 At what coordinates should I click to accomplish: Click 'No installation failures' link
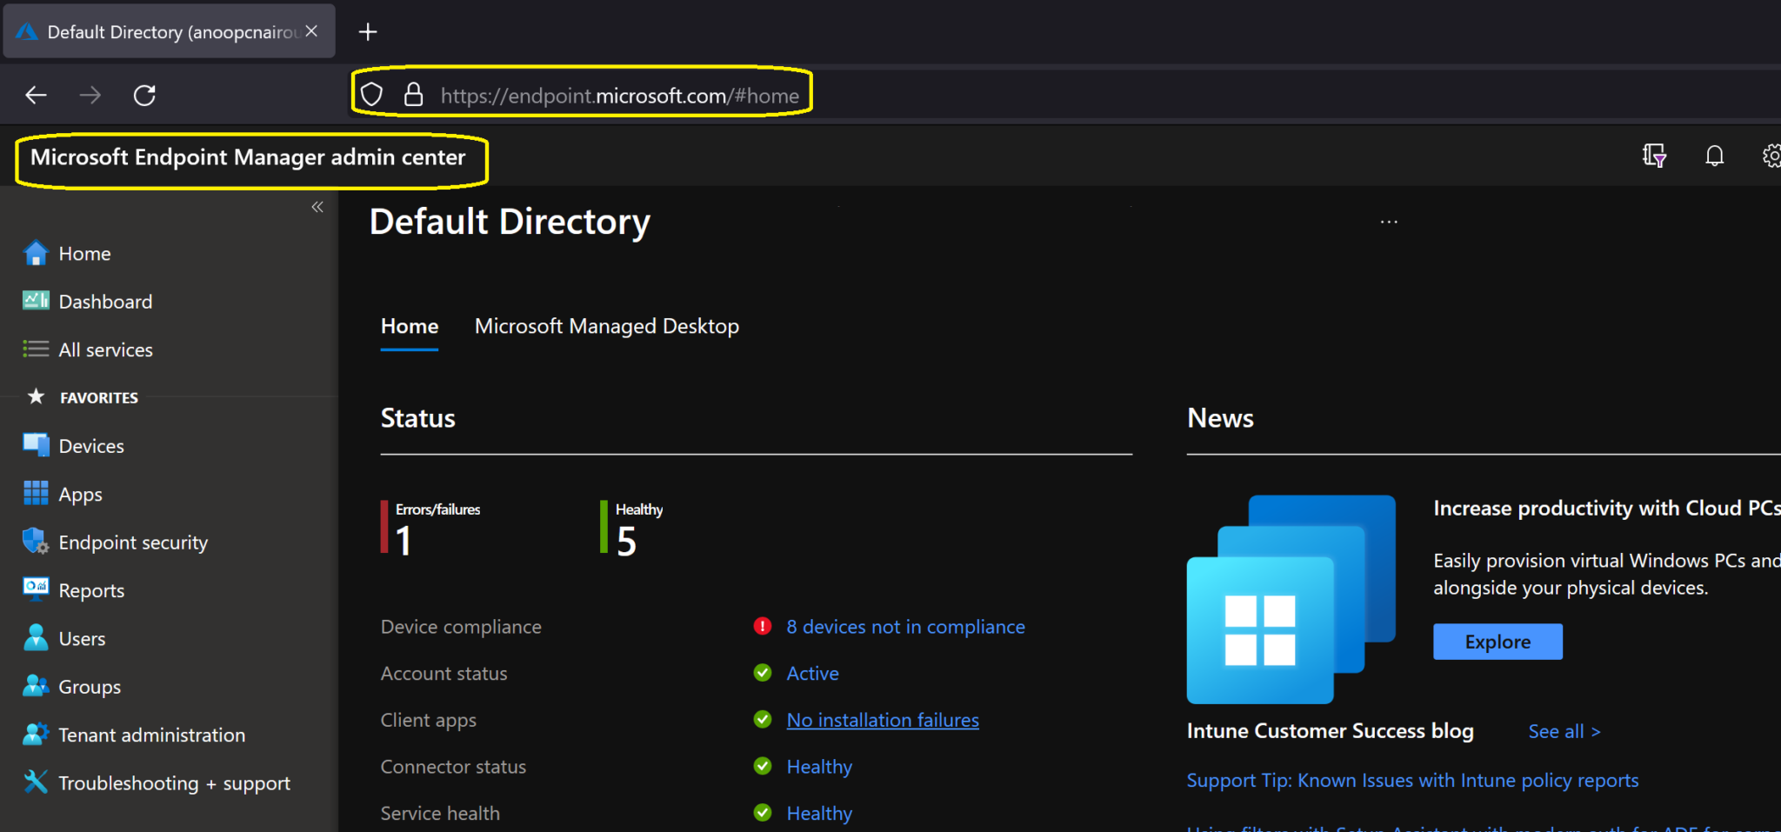[x=882, y=720]
